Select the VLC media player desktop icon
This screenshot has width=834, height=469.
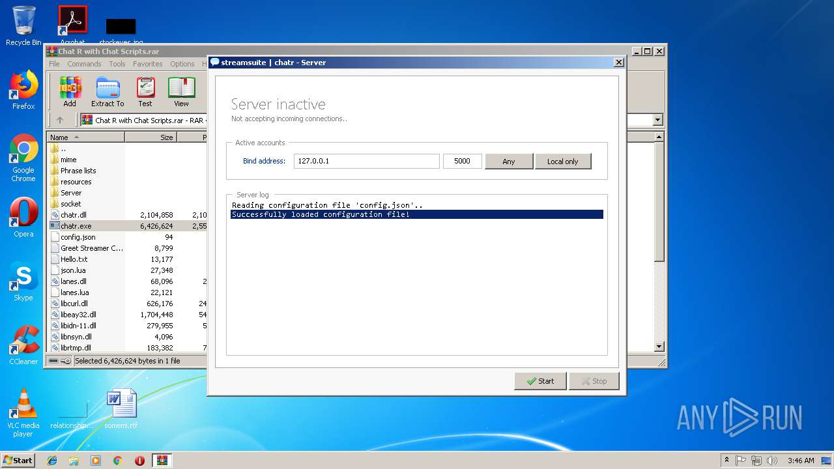click(23, 413)
